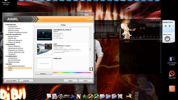The image size is (178, 100).
Task: Select Temas in options tree
Action: [18, 68]
